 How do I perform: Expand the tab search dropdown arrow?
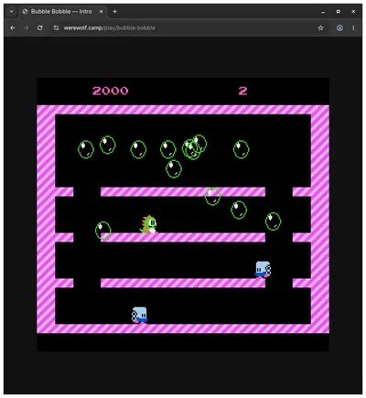click(x=11, y=12)
